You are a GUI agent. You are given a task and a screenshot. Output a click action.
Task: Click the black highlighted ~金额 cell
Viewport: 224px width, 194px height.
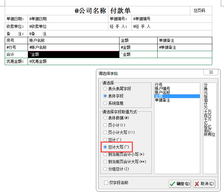[x=73, y=54]
